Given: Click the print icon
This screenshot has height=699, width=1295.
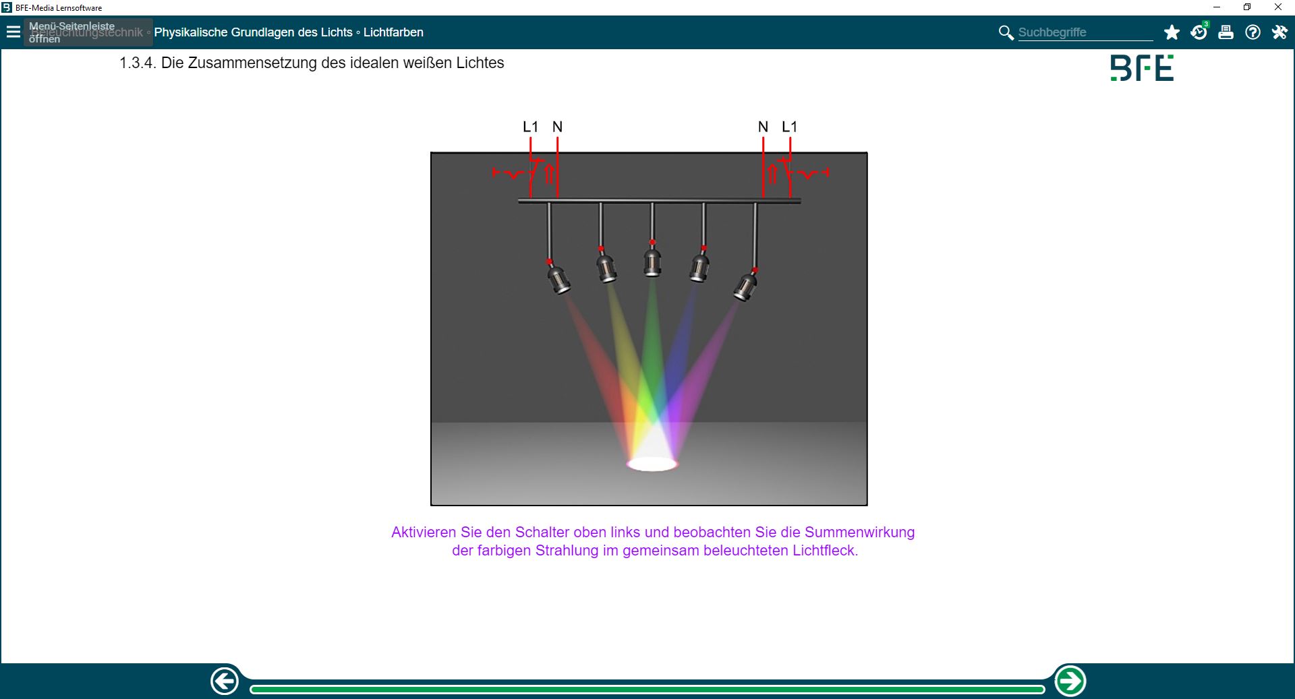Looking at the screenshot, I should tap(1226, 32).
